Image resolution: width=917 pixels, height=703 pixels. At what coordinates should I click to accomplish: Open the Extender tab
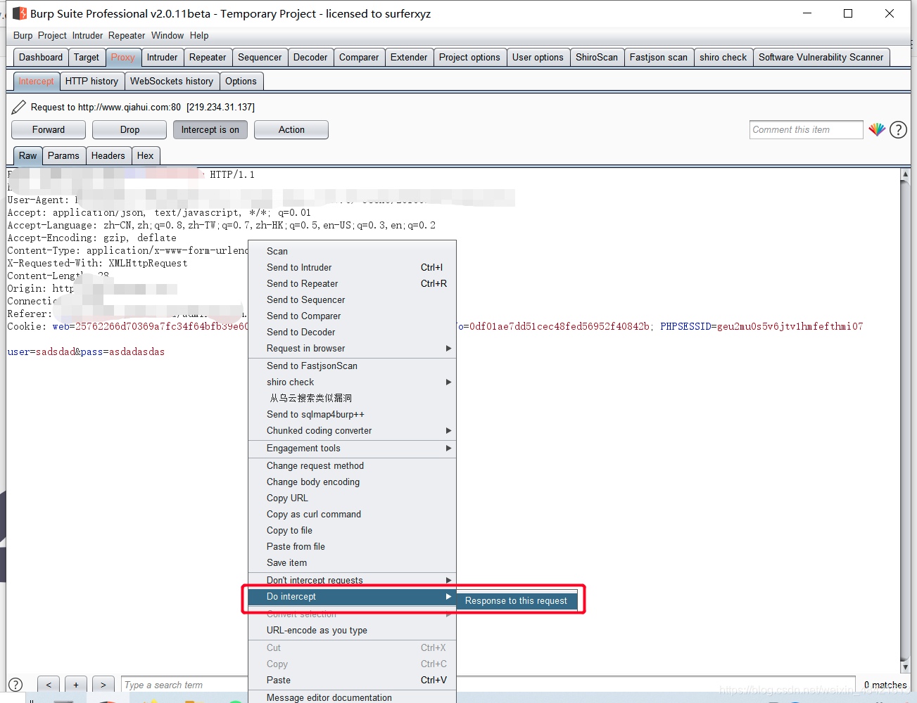[x=409, y=57]
